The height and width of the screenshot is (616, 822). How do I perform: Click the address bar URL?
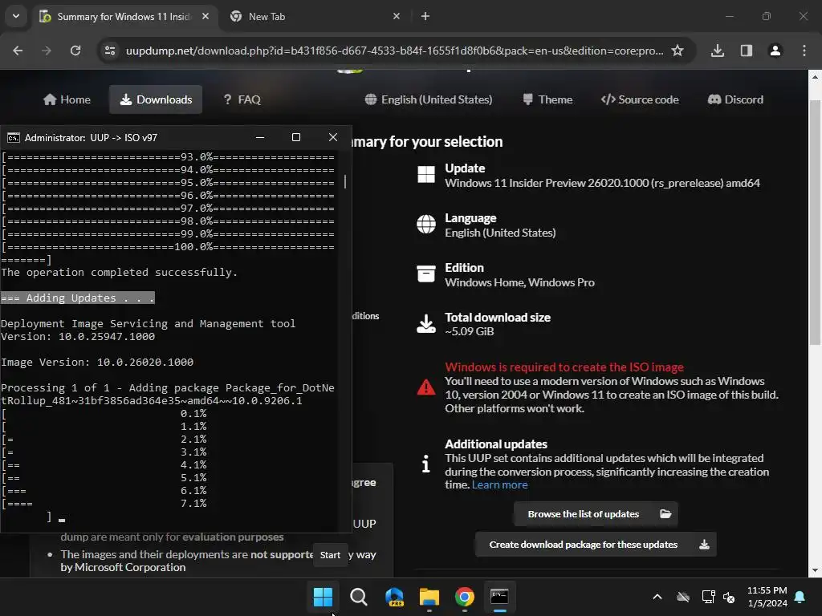(x=394, y=51)
